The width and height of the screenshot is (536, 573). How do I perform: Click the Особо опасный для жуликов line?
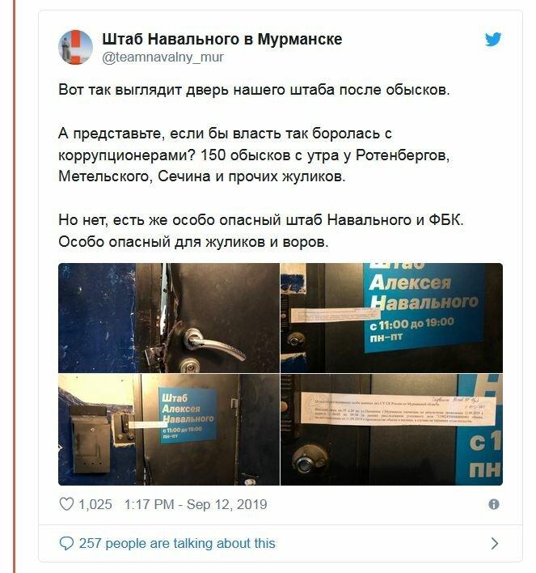click(x=193, y=242)
